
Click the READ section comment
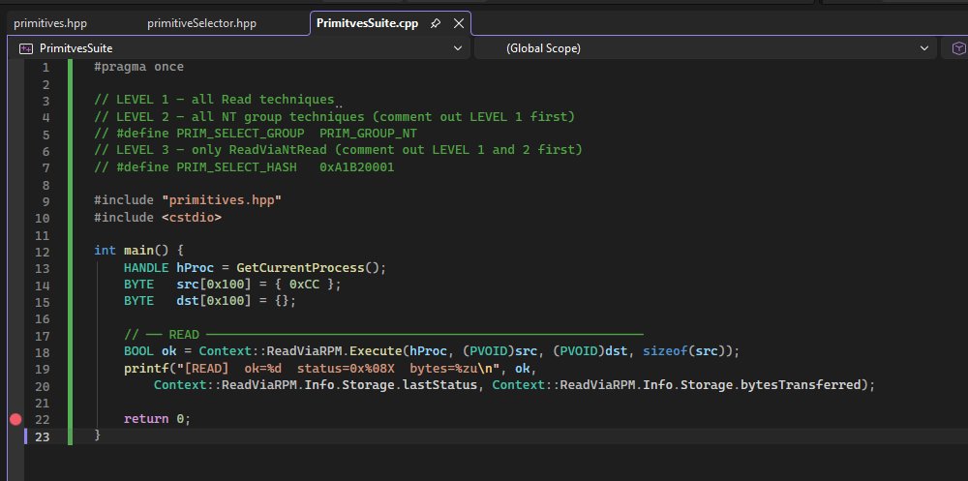(x=383, y=335)
